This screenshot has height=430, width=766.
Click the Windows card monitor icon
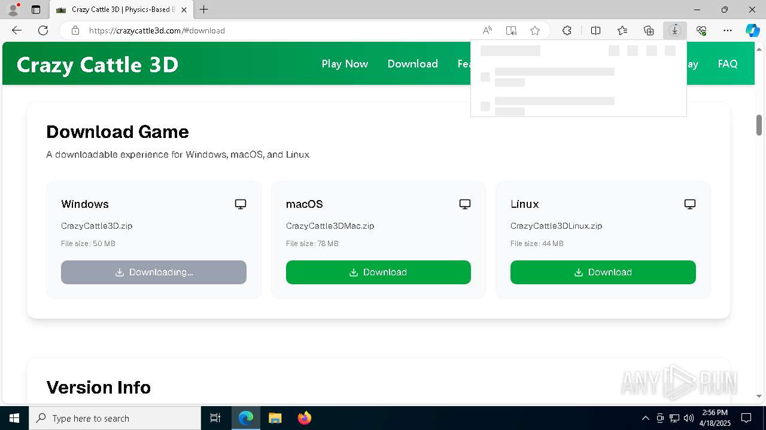click(x=241, y=204)
